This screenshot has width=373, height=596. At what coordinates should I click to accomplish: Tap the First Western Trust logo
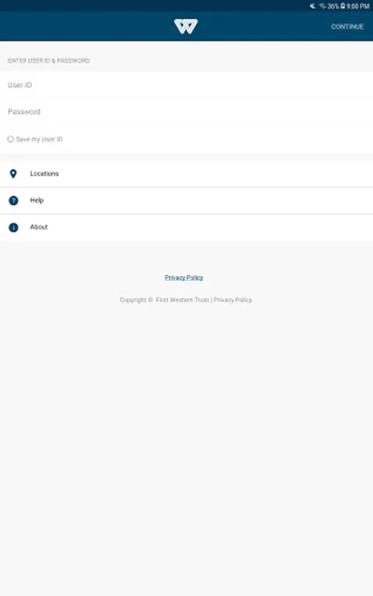pos(186,26)
